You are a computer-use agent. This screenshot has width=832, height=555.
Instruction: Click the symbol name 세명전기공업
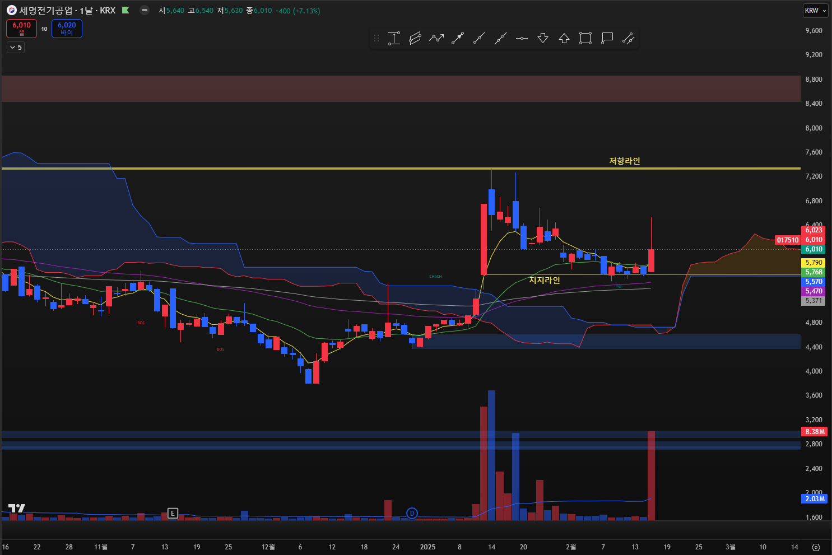46,10
